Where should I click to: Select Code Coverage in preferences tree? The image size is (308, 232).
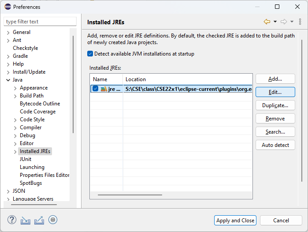click(37, 112)
